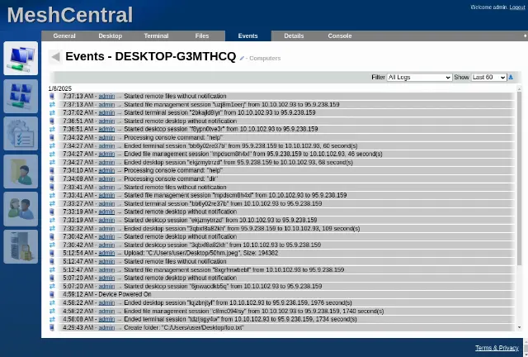Click admin link on 7:34:10 AM help command row
528x357 pixels.
tap(106, 170)
